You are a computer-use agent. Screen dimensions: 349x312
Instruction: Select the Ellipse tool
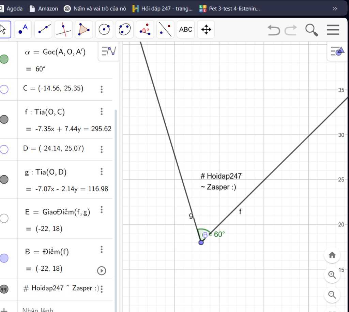(x=124, y=30)
